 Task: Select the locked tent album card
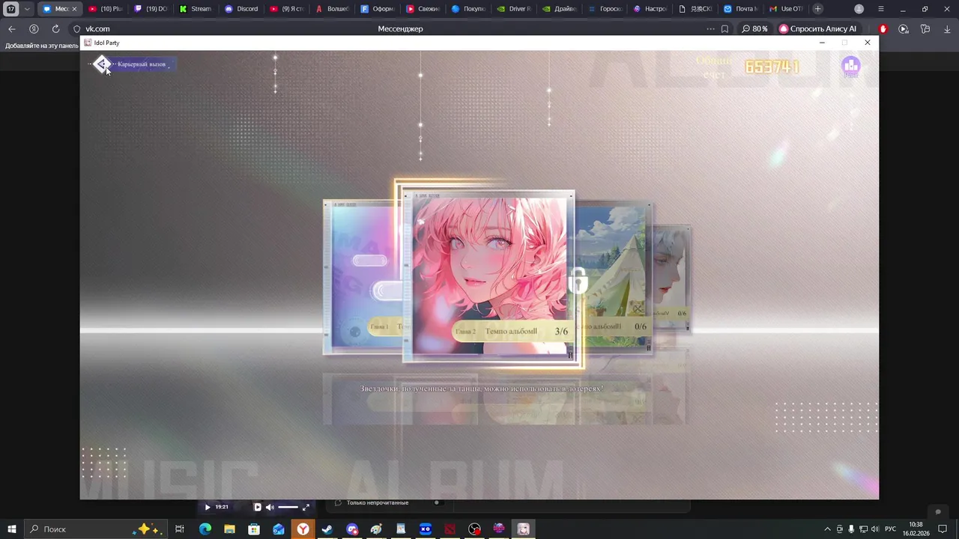tap(613, 277)
